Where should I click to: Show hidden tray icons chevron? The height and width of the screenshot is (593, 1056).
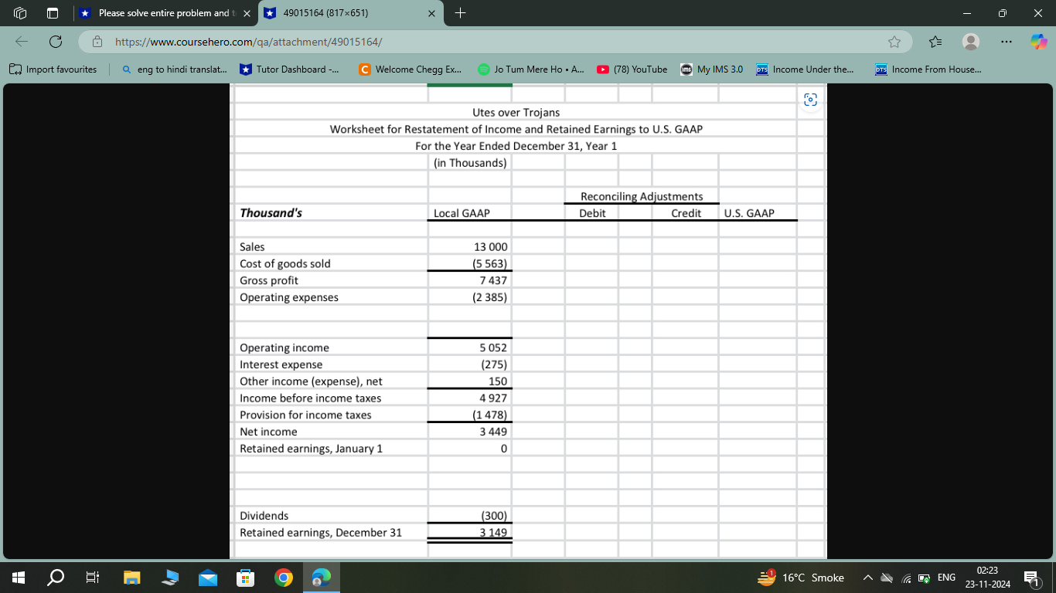pyautogui.click(x=867, y=578)
